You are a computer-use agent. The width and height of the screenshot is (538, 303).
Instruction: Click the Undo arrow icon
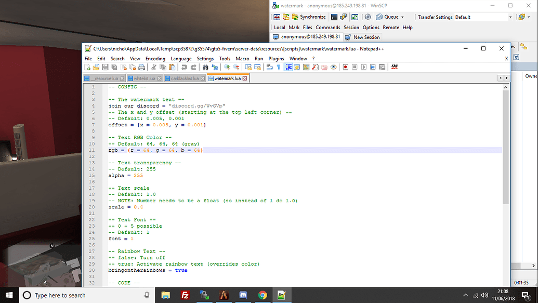pos(184,67)
